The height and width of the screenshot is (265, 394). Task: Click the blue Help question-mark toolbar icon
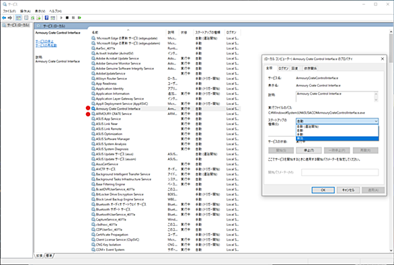(x=47, y=18)
